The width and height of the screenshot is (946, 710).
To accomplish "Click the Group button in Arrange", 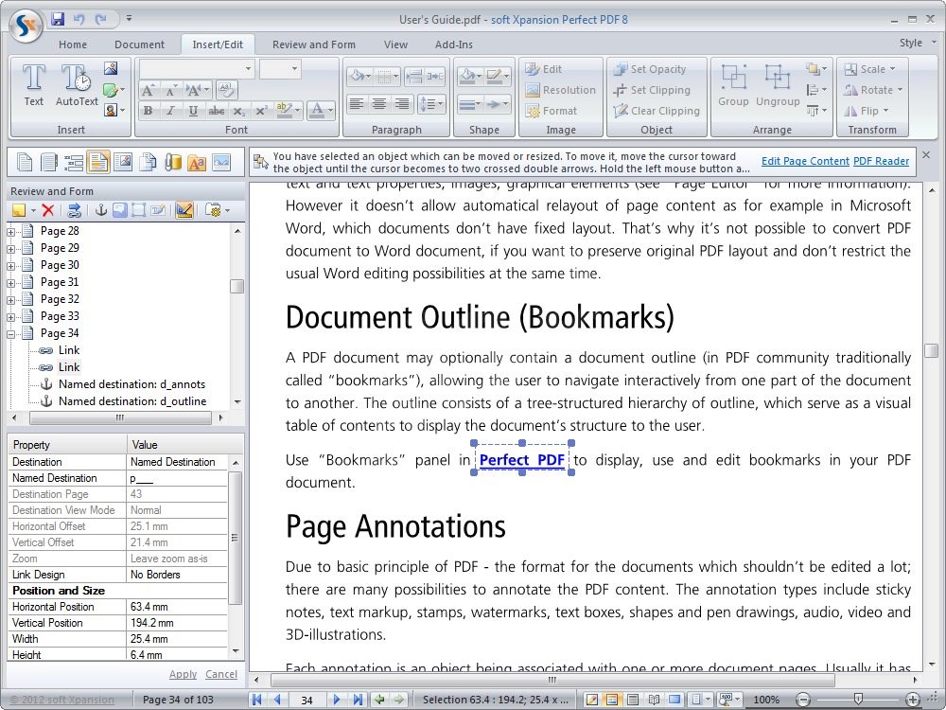I will click(734, 86).
